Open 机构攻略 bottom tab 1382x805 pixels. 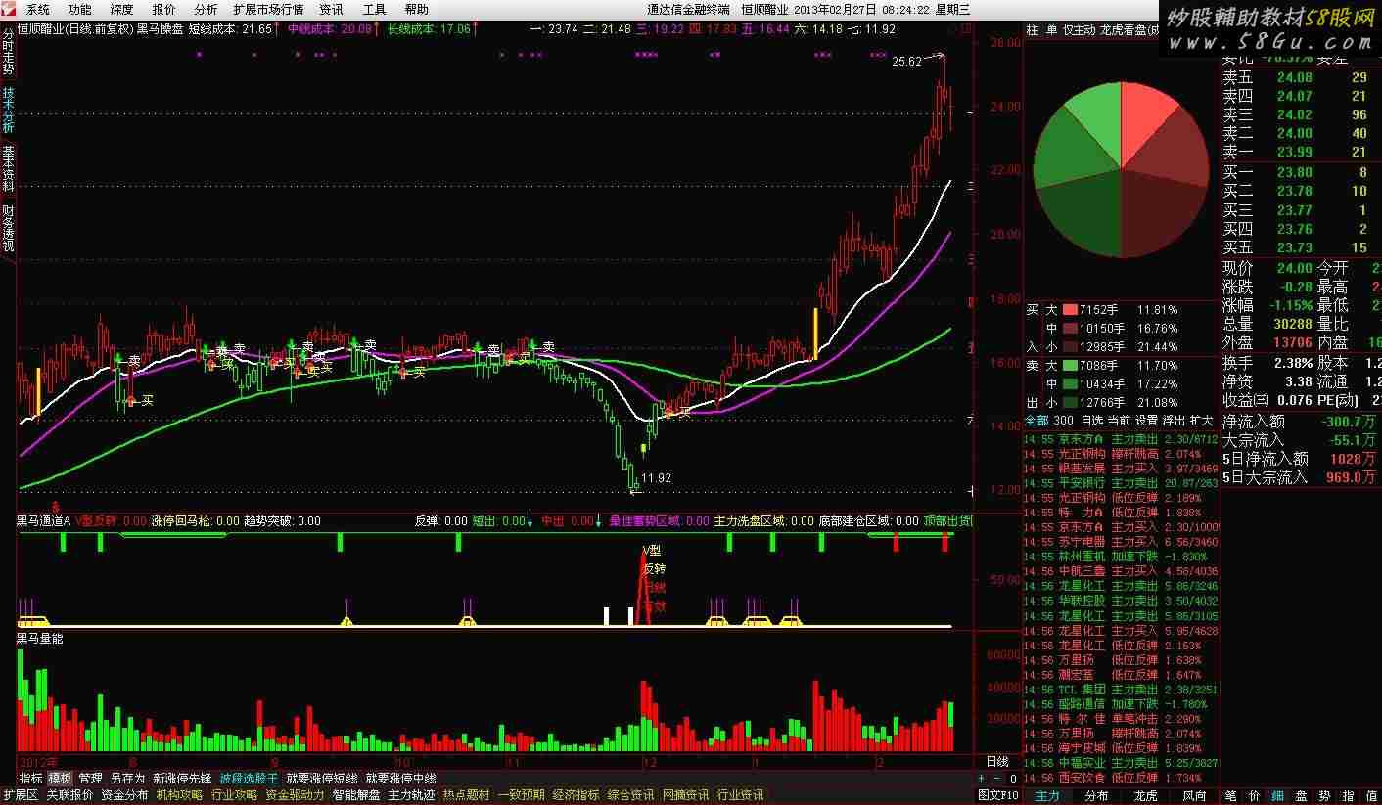179,796
